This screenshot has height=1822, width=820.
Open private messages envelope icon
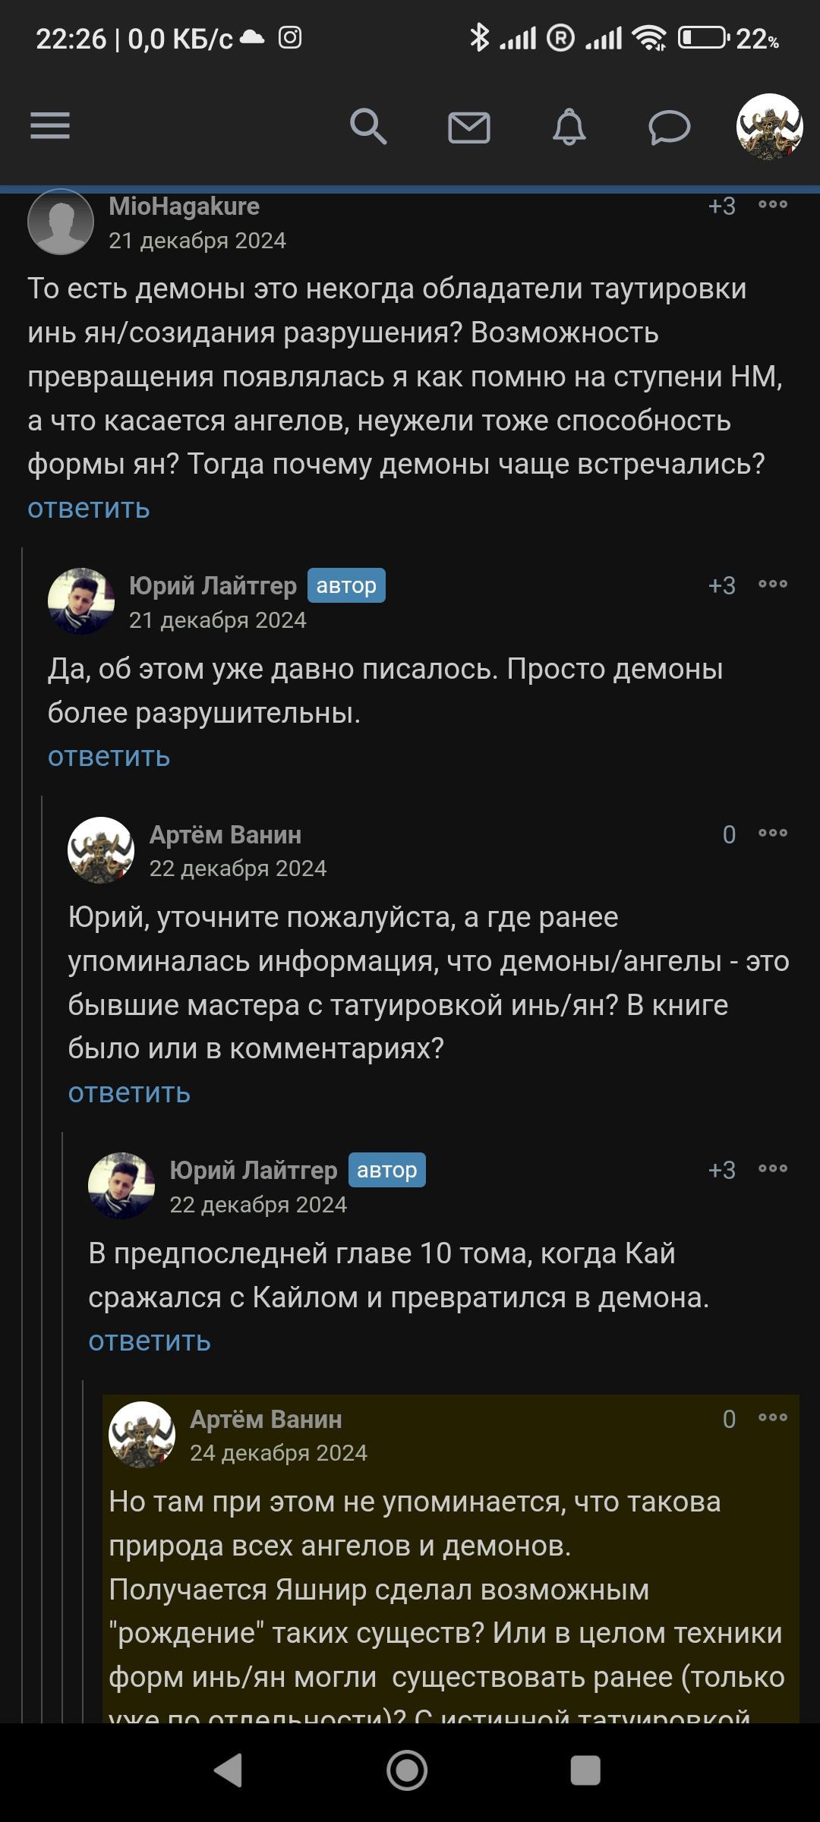click(469, 127)
